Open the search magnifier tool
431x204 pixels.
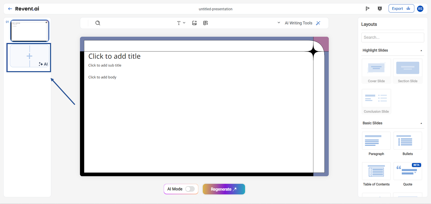pos(98,23)
